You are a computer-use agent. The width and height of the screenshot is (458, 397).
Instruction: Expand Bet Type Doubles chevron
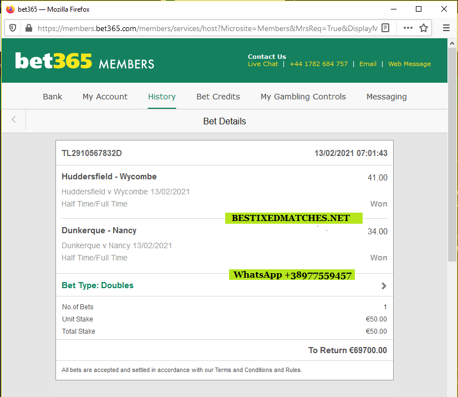coord(384,286)
